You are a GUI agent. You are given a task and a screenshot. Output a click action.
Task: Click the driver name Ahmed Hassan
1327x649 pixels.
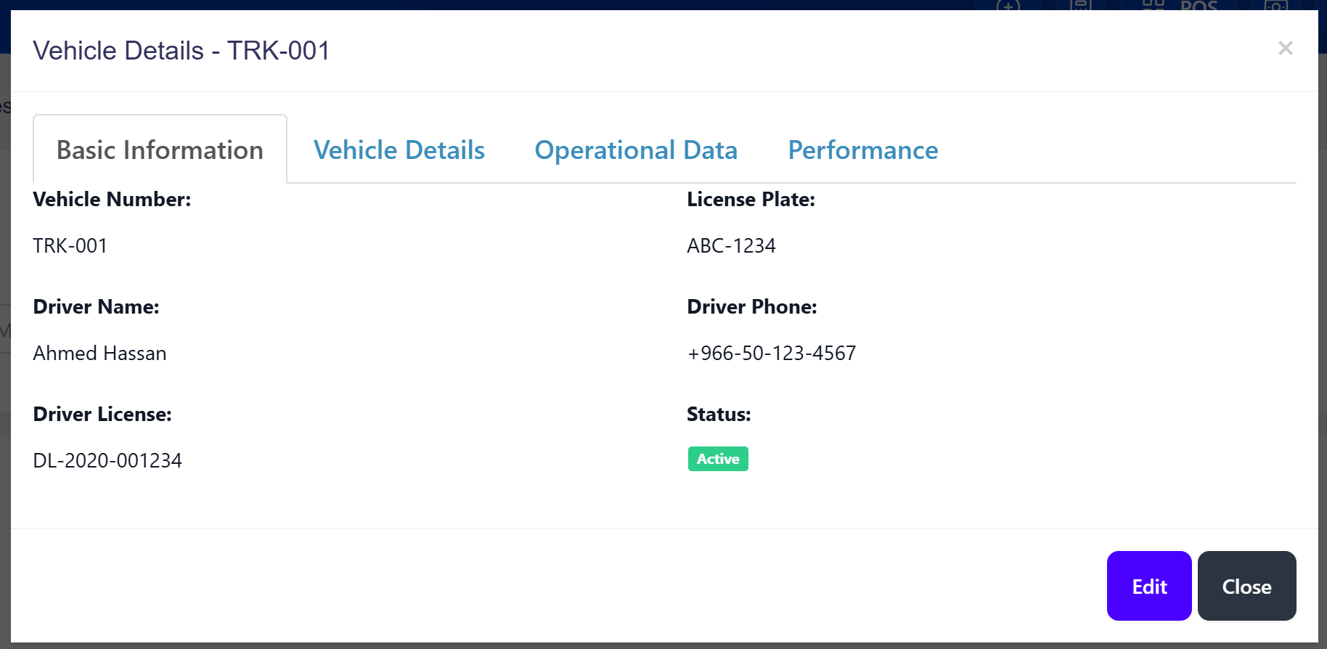(99, 354)
